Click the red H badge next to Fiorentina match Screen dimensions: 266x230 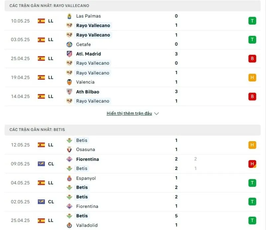pyautogui.click(x=252, y=164)
